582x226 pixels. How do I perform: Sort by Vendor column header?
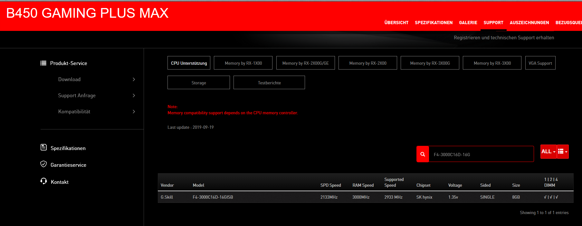click(167, 185)
